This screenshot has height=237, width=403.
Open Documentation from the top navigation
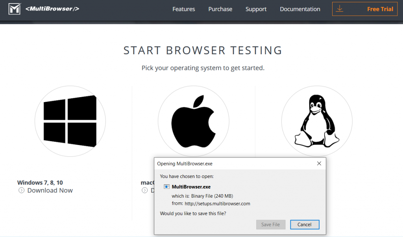(300, 9)
